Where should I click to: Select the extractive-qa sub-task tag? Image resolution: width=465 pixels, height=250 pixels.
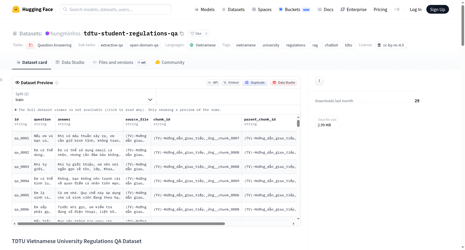coord(112,45)
